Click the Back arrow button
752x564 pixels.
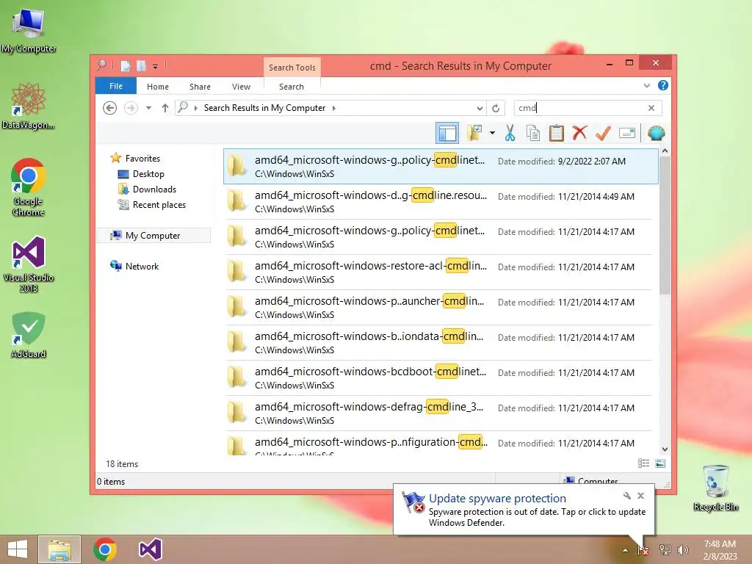tap(110, 108)
